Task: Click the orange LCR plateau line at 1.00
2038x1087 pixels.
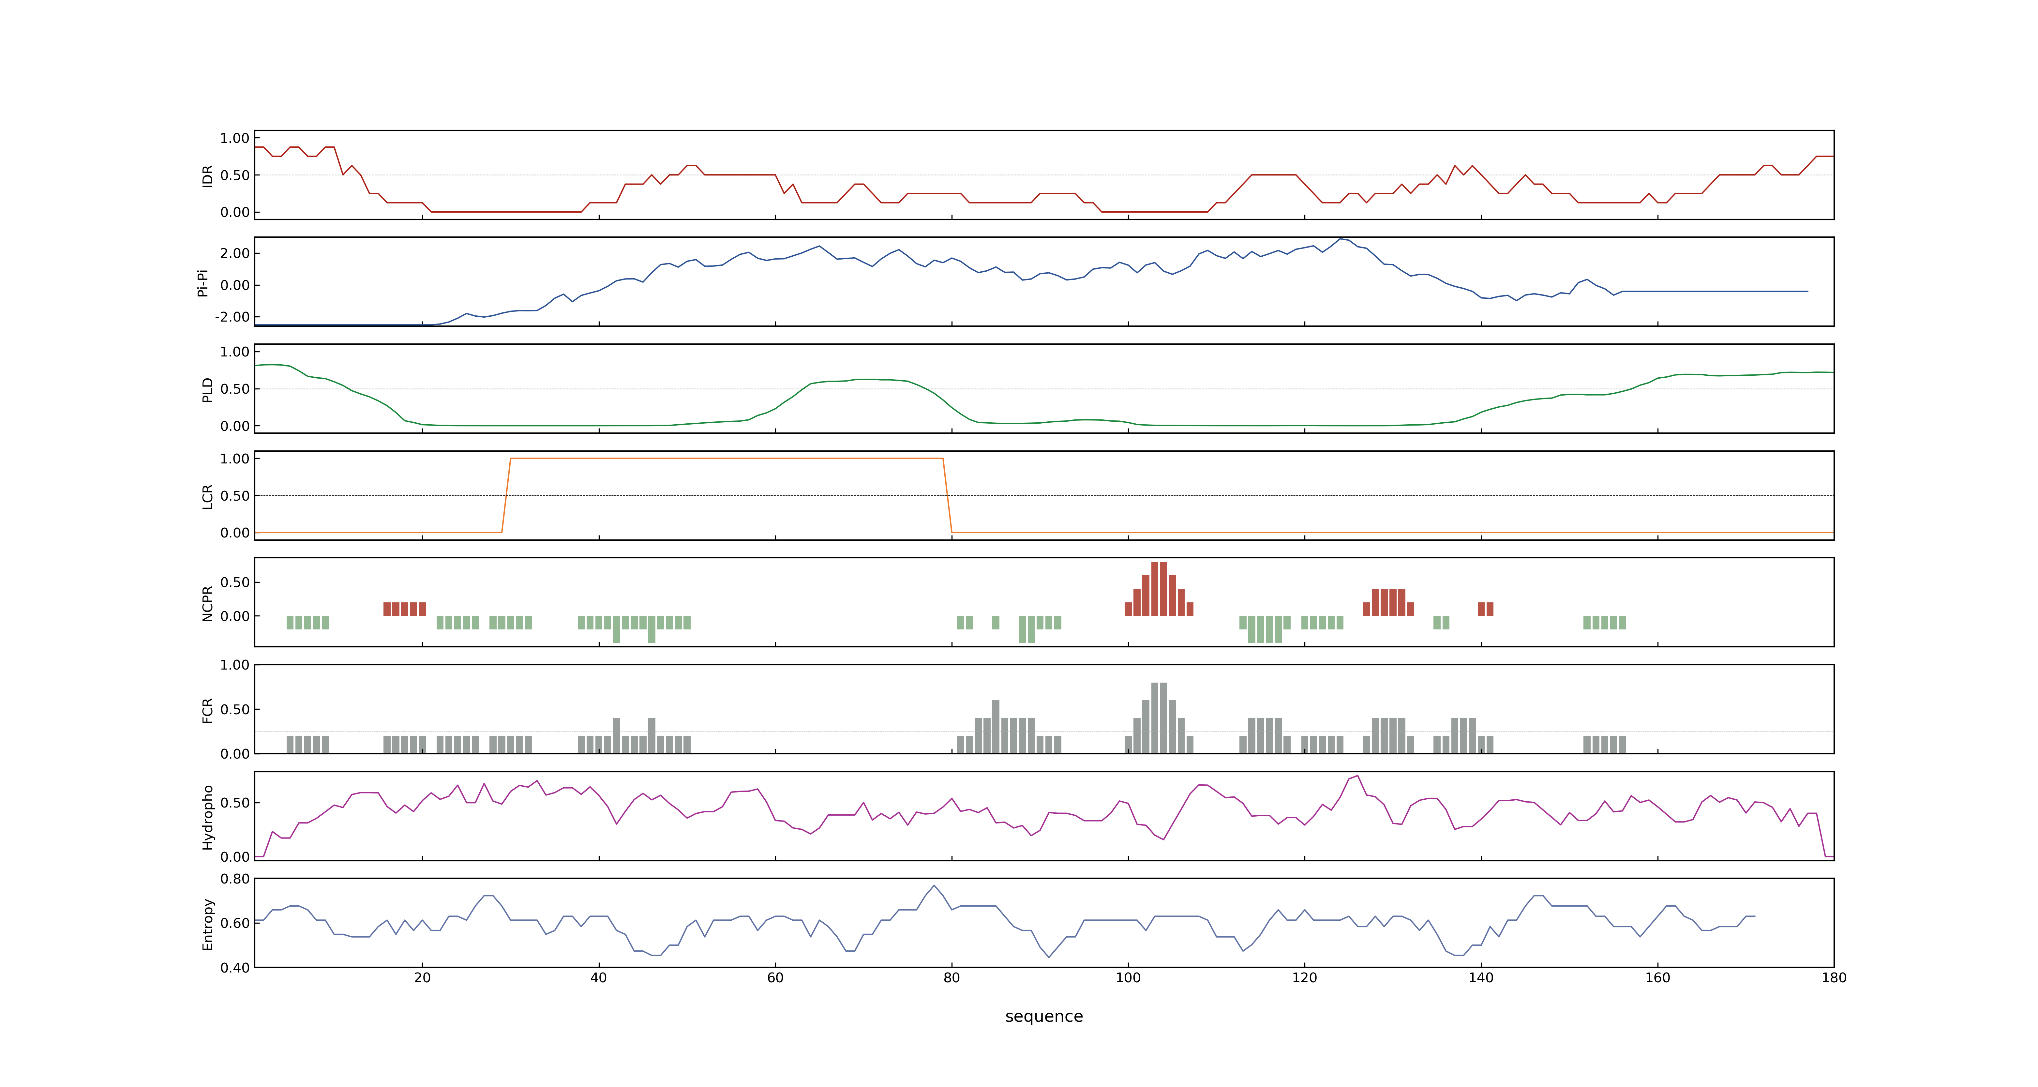Action: point(726,458)
